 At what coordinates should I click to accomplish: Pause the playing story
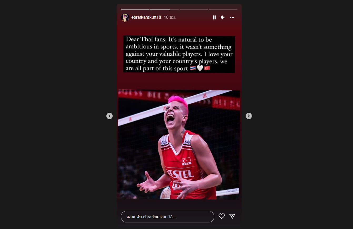[214, 17]
